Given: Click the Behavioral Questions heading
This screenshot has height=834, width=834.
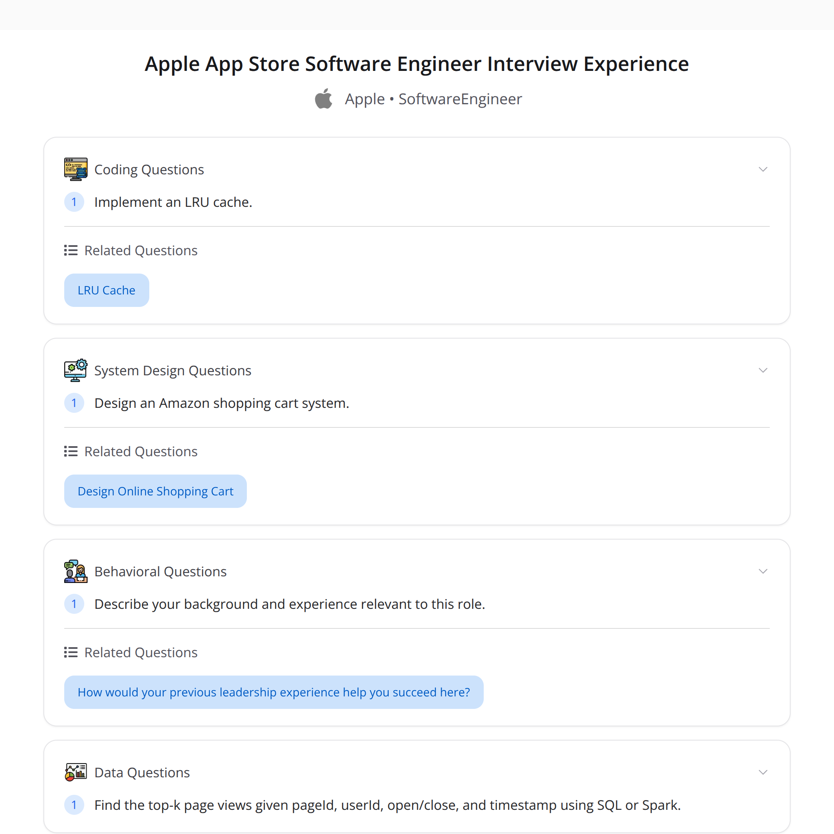Looking at the screenshot, I should [x=160, y=571].
